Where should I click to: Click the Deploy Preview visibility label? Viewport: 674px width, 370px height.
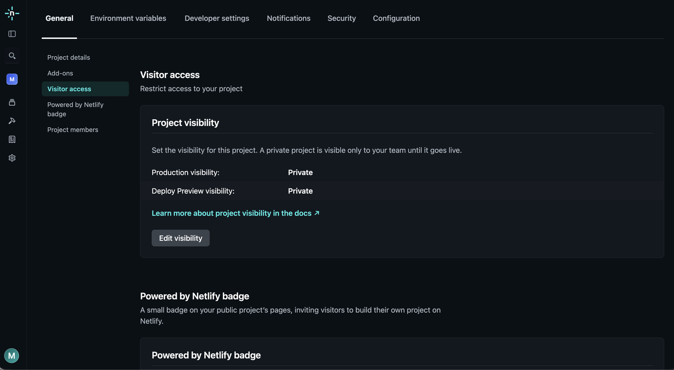point(193,191)
